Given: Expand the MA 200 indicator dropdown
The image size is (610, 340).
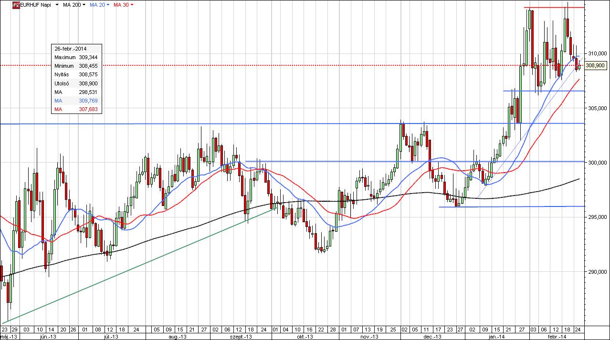Looking at the screenshot, I should 84,5.
